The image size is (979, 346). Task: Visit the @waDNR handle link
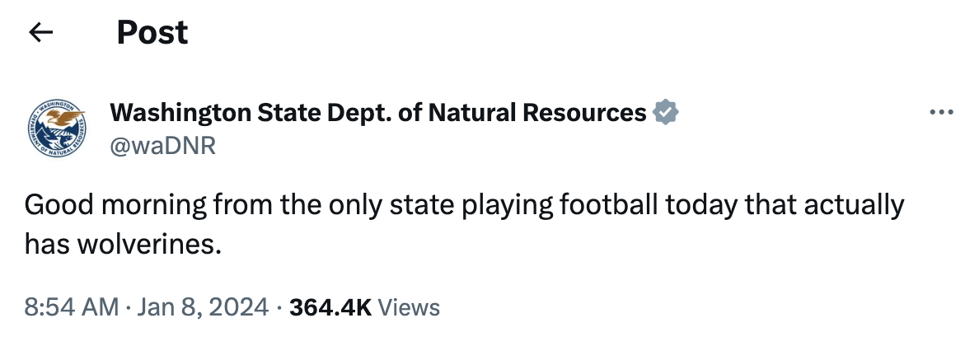(x=163, y=146)
